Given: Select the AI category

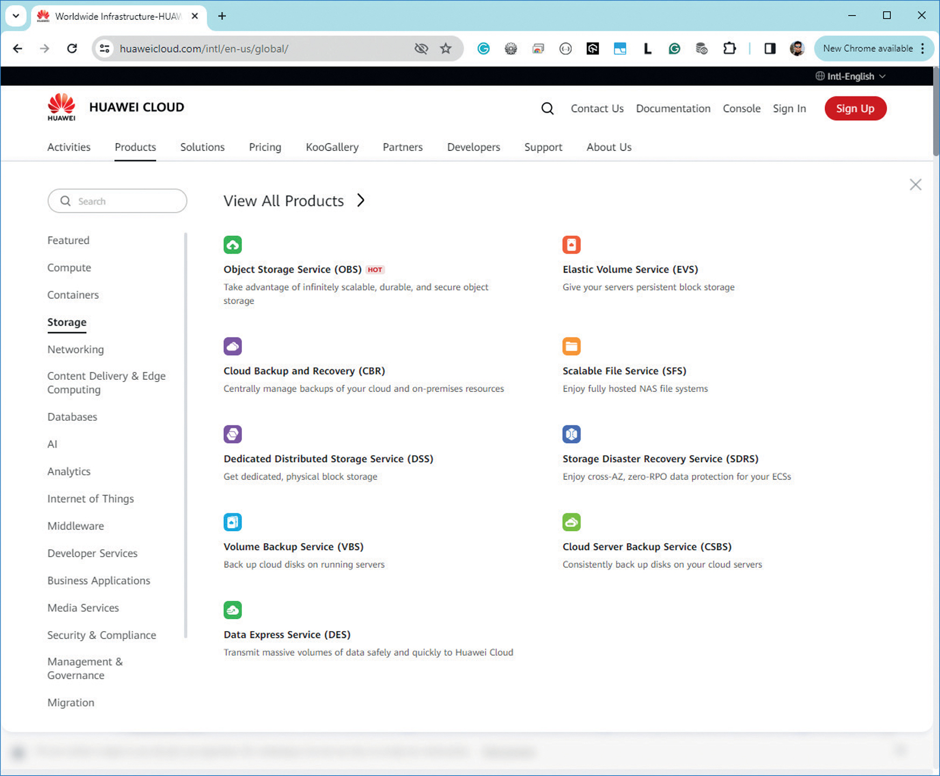Looking at the screenshot, I should click(52, 444).
